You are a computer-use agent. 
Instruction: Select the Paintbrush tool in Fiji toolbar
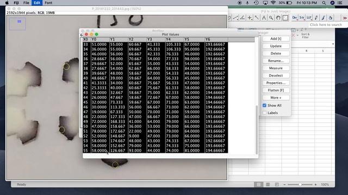324,18
